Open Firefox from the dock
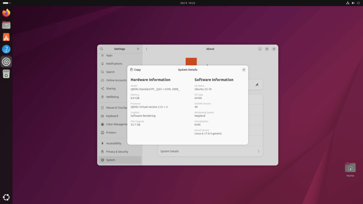This screenshot has height=204, width=363. pyautogui.click(x=6, y=13)
